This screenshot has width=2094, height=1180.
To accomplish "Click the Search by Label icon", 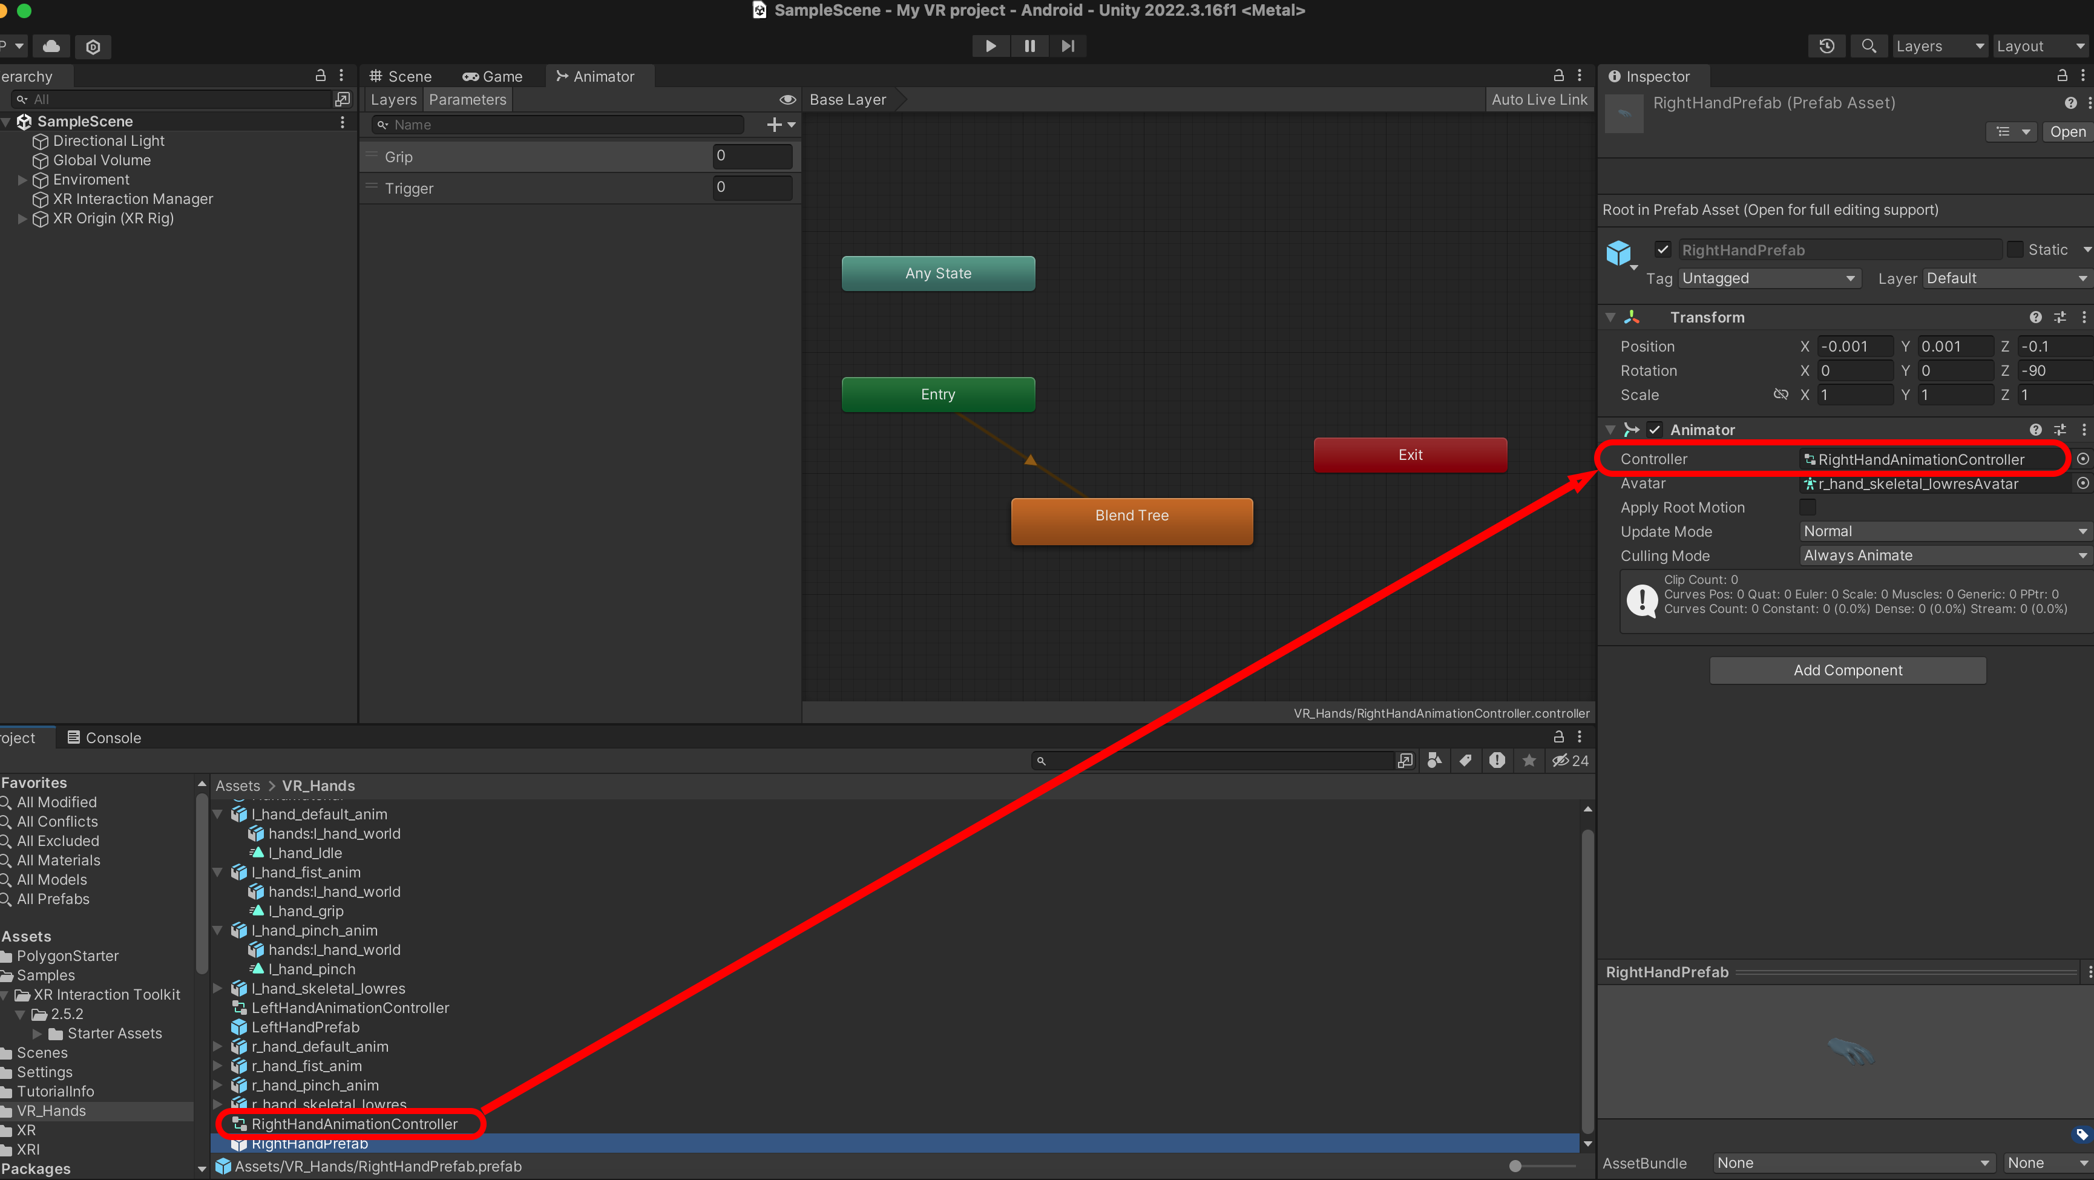I will (1466, 761).
